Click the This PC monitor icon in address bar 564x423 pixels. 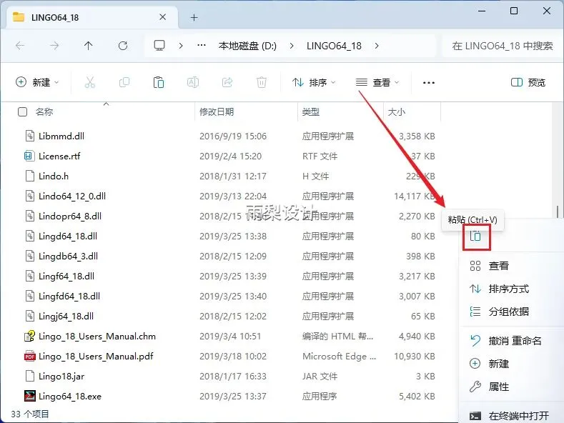coord(159,45)
